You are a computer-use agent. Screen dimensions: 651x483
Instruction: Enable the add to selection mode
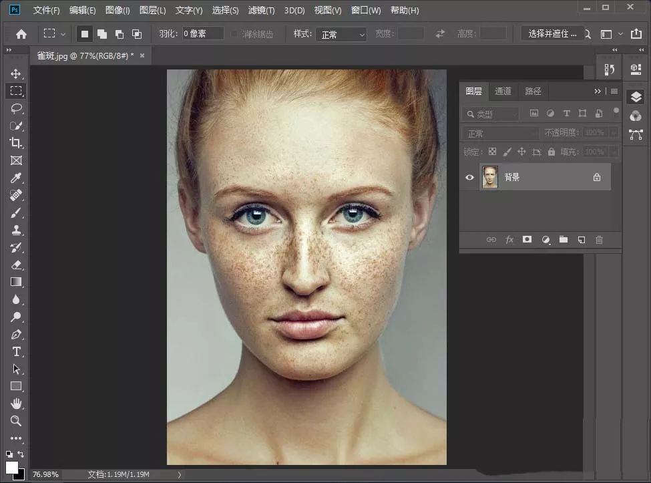(x=102, y=34)
